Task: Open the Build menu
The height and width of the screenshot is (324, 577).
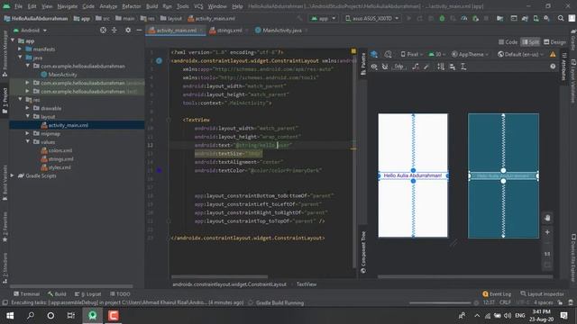Action: coord(151,6)
